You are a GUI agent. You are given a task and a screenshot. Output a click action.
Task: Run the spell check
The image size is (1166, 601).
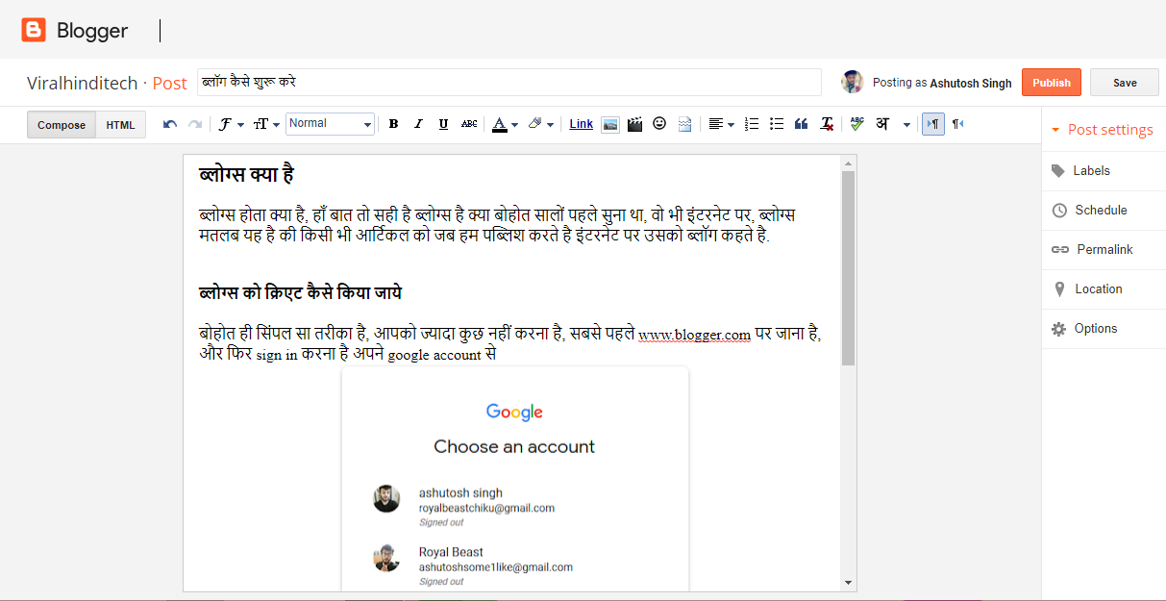[856, 124]
